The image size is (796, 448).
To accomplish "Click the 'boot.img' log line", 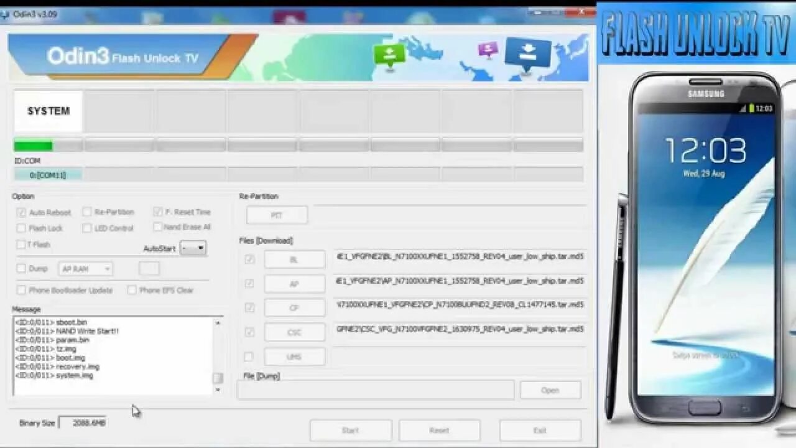I will coord(50,358).
